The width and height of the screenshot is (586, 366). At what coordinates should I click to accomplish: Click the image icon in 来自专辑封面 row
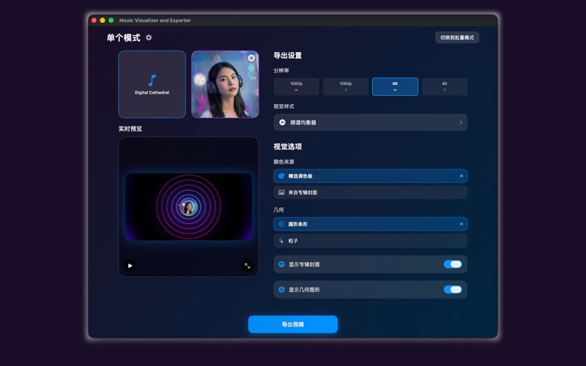click(281, 193)
